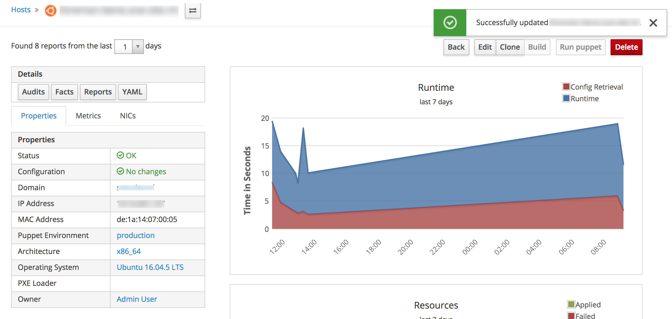The height and width of the screenshot is (319, 672).
Task: Switch to the Metrics tab
Action: (x=88, y=116)
